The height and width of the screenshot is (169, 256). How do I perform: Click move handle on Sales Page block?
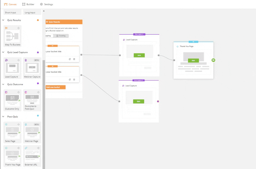coord(18,124)
